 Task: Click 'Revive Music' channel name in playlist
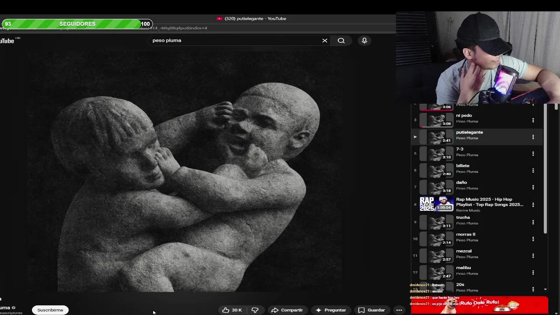(468, 210)
